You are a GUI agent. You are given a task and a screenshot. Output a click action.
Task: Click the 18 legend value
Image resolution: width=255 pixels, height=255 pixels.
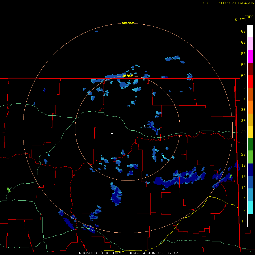click(x=243, y=165)
